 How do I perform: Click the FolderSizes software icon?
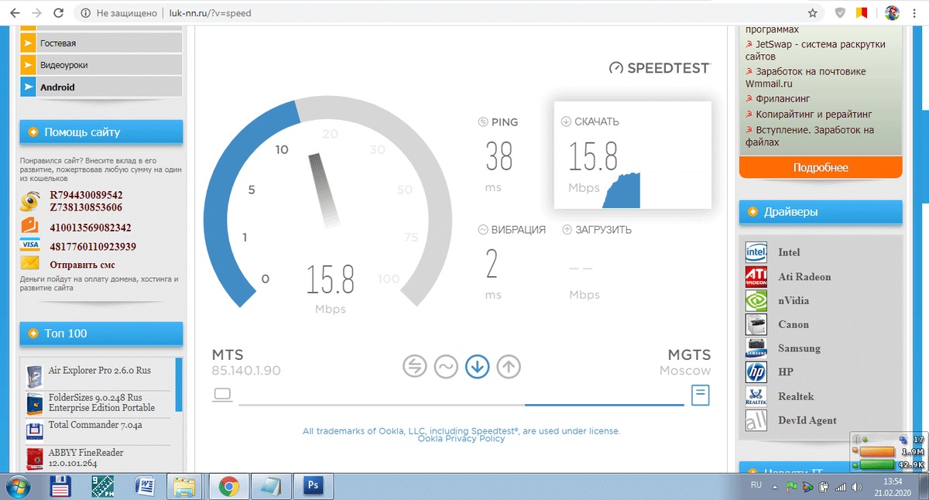pos(34,403)
